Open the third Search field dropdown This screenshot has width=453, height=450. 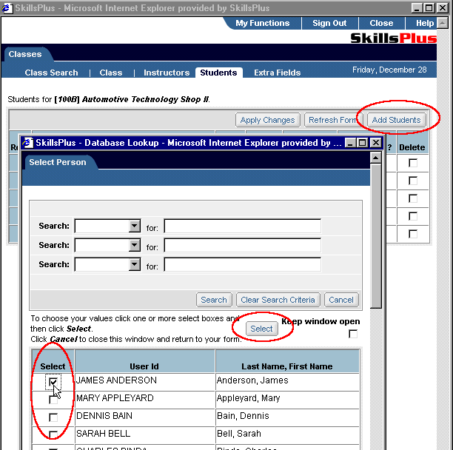(x=135, y=264)
